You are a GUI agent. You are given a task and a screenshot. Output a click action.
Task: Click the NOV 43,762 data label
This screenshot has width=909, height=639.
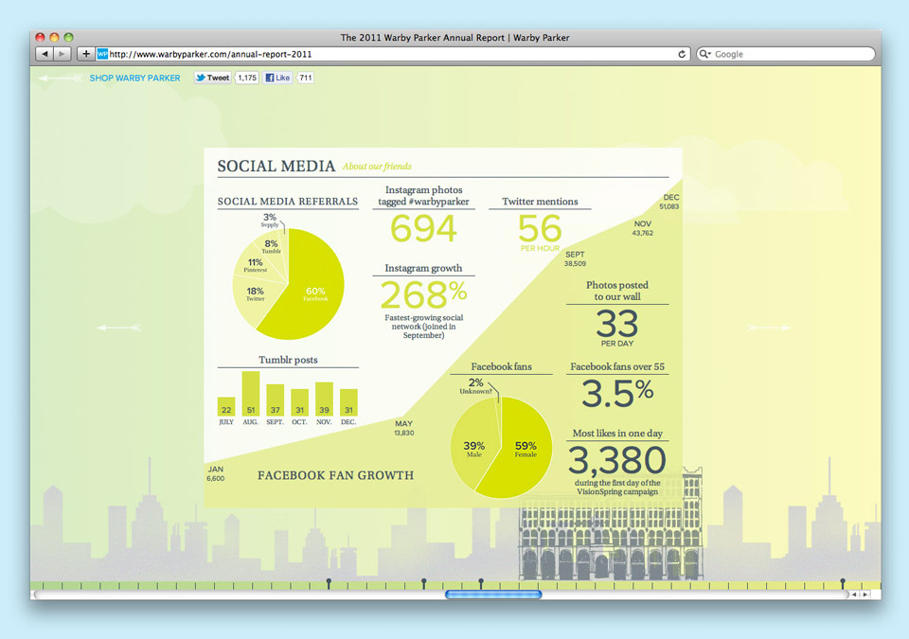(x=643, y=228)
